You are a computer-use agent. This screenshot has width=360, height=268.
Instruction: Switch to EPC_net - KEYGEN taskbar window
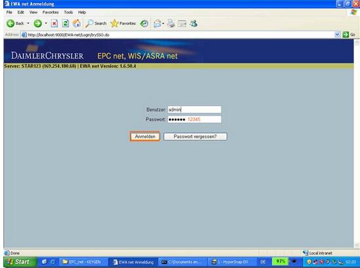[x=83, y=262]
